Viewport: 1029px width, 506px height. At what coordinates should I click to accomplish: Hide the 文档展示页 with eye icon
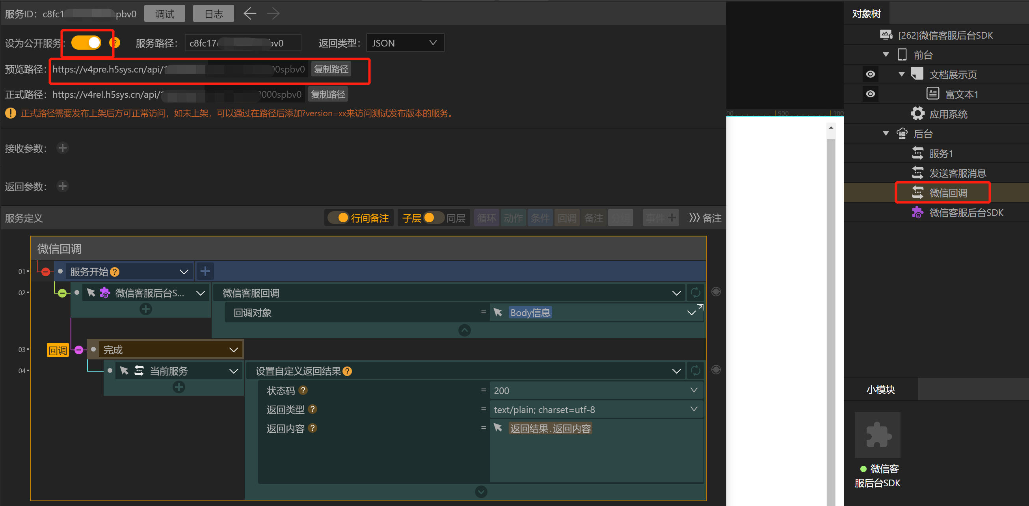tap(871, 74)
